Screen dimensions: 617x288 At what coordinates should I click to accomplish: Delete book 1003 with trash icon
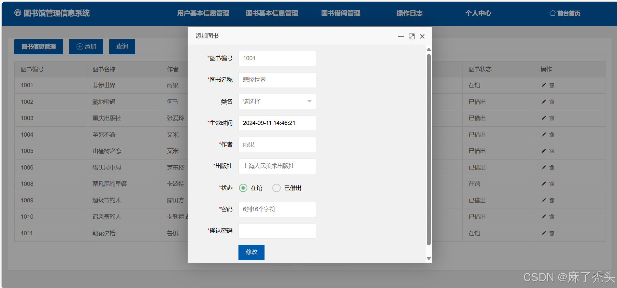pos(552,118)
